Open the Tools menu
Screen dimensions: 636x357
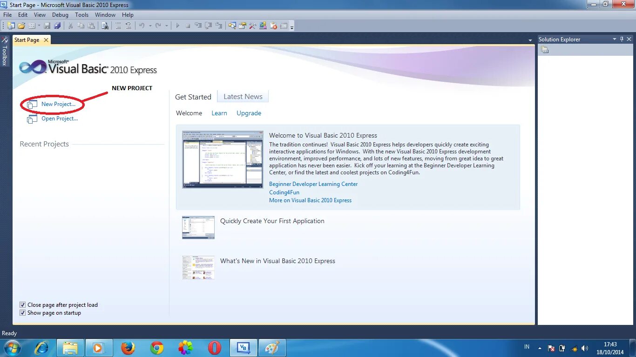coord(81,15)
